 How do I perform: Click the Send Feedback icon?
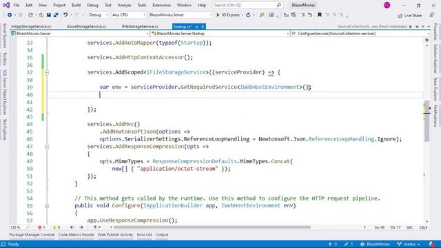click(432, 15)
